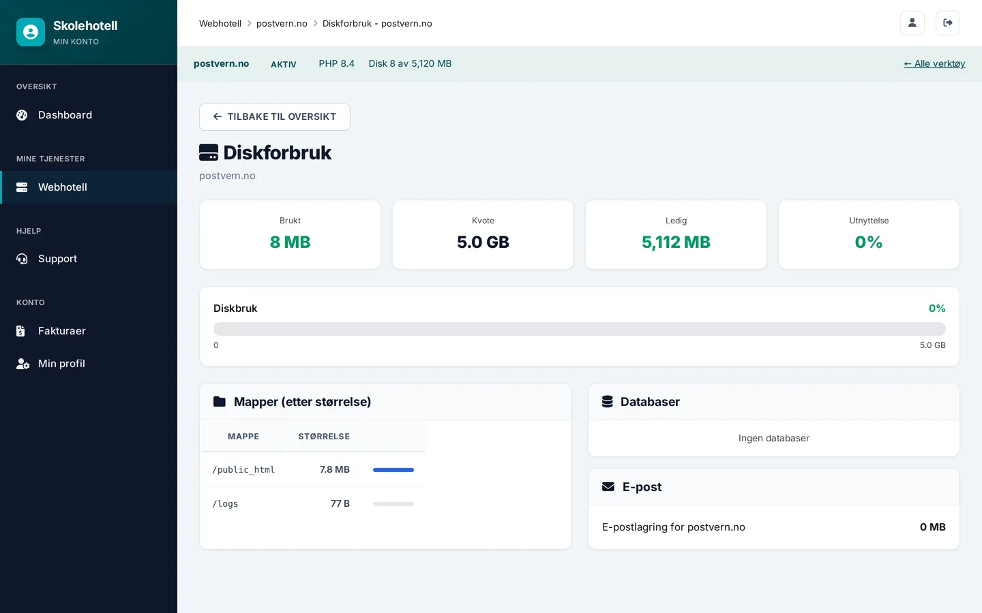Click the Mappe column header
The width and height of the screenshot is (982, 613).
[243, 437]
